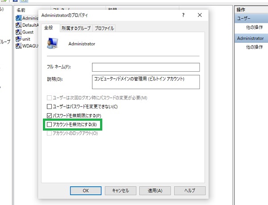
Task: Select the Guest user icon
Action: click(x=18, y=32)
